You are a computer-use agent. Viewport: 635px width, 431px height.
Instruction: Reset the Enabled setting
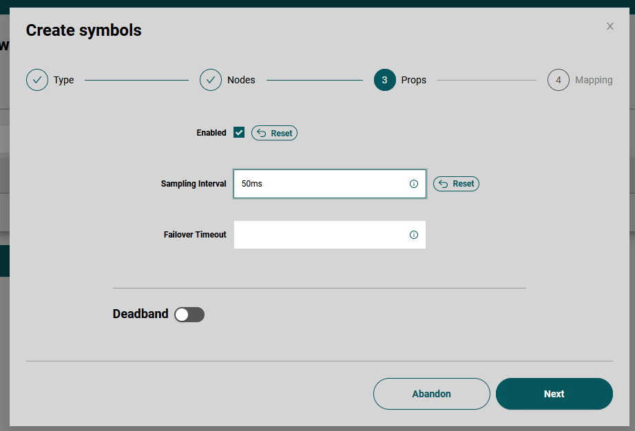274,133
